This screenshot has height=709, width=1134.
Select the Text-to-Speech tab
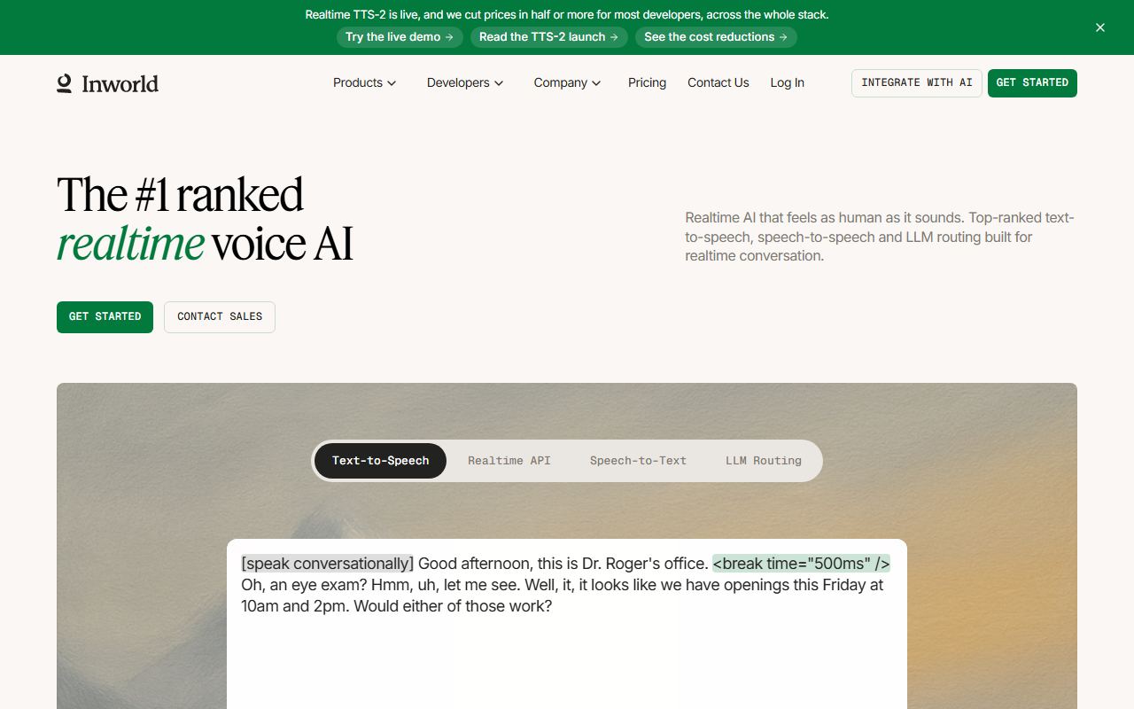380,461
